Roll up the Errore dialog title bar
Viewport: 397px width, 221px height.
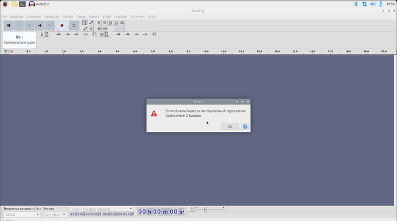(243, 102)
